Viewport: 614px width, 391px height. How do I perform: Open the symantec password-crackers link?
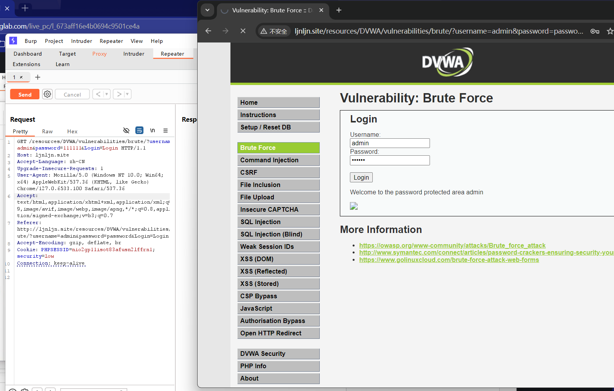pyautogui.click(x=486, y=252)
